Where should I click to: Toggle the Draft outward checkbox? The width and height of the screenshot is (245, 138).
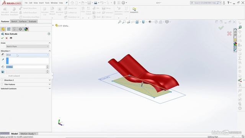[x=7, y=76]
